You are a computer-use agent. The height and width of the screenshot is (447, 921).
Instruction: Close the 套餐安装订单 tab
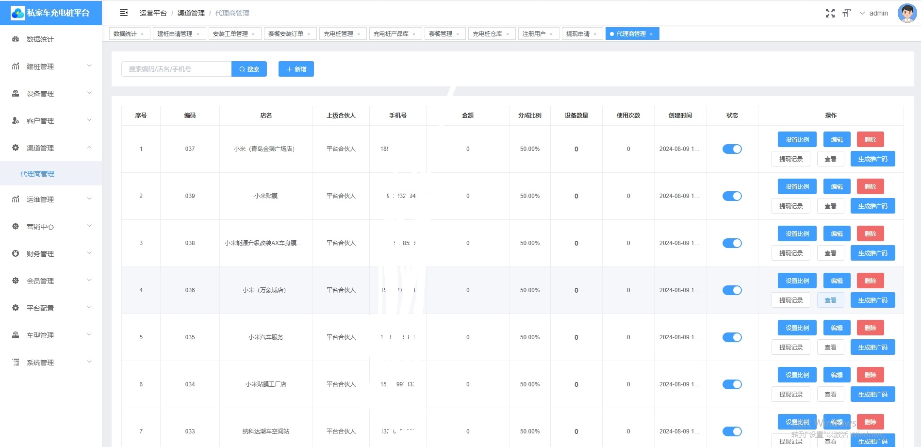coord(309,34)
